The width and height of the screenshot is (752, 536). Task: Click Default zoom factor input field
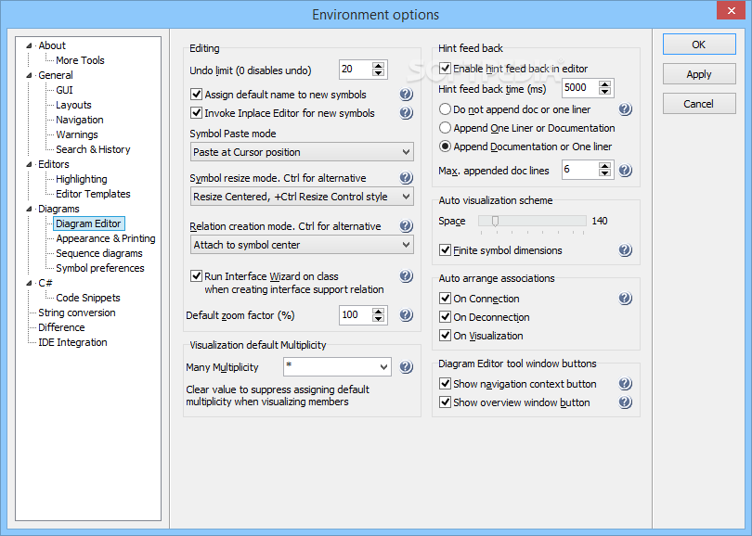click(x=355, y=314)
